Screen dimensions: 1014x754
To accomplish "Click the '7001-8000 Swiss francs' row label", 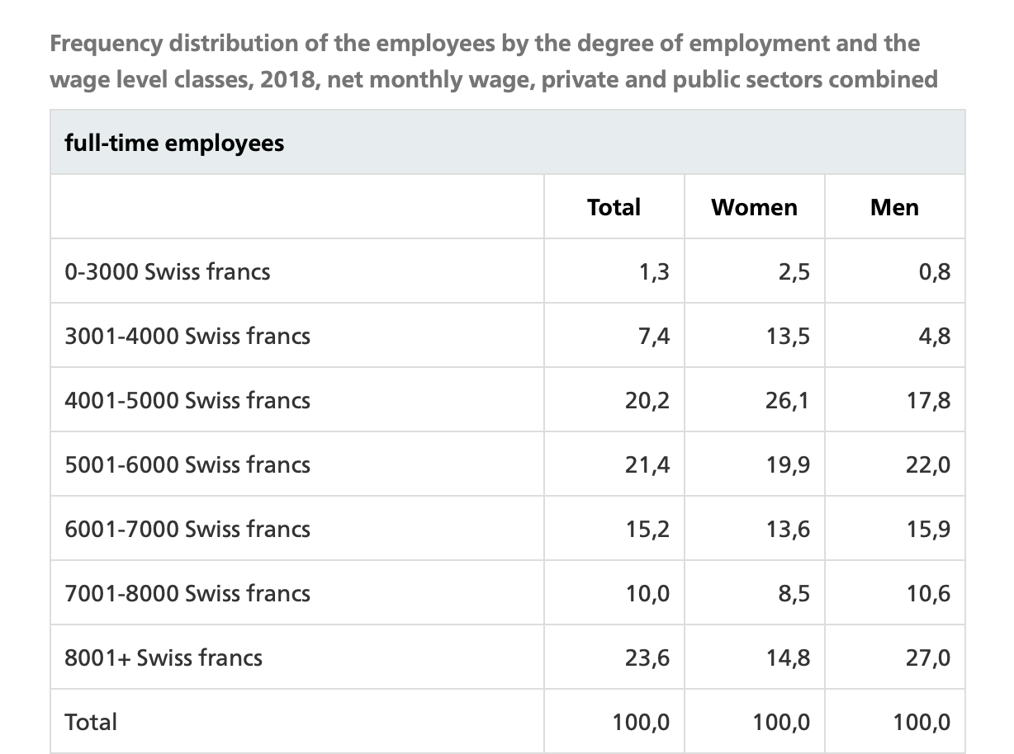I will click(x=187, y=593).
